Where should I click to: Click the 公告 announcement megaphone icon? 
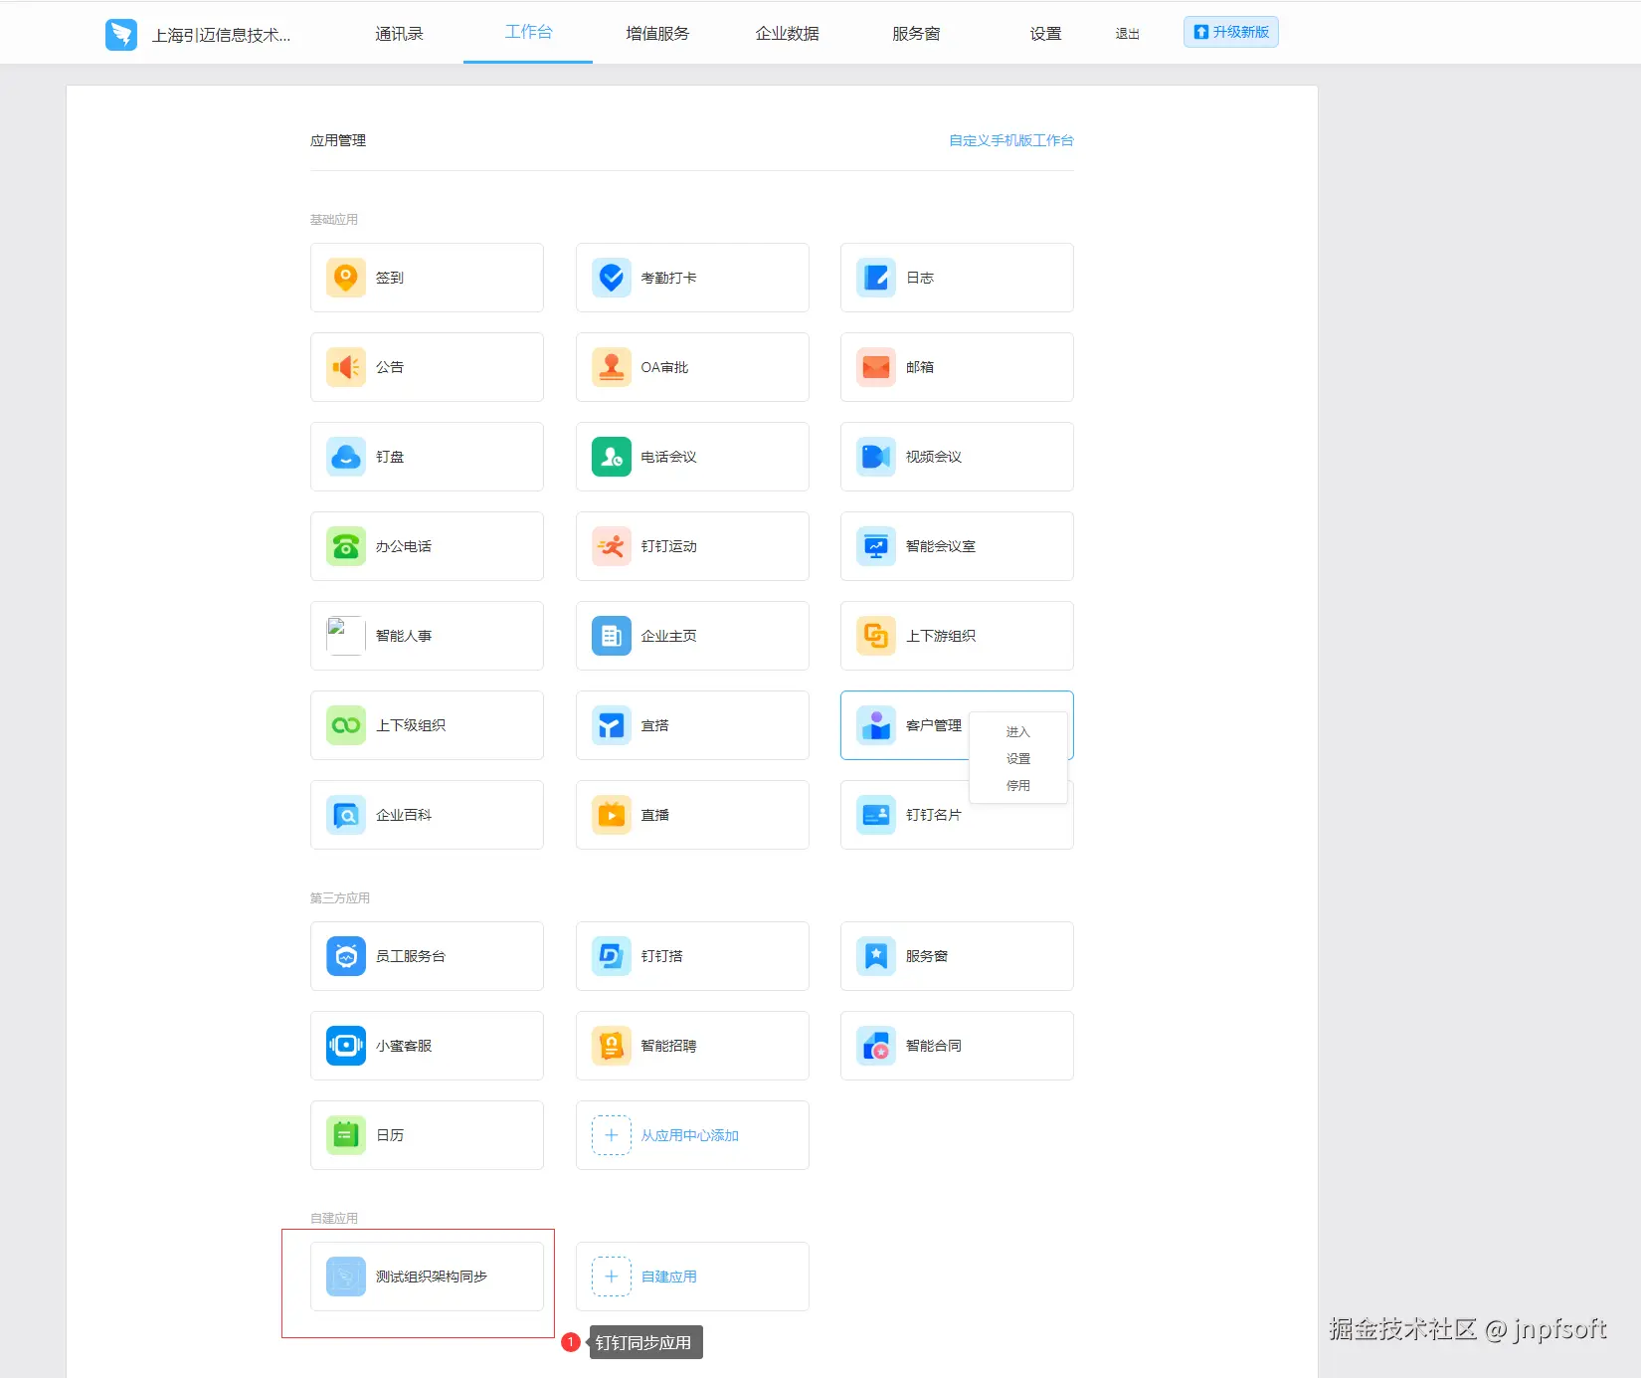pyautogui.click(x=346, y=367)
